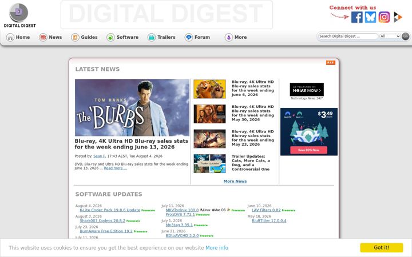Click Save 80% Now ad button
The width and height of the screenshot is (412, 257).
[x=309, y=150]
